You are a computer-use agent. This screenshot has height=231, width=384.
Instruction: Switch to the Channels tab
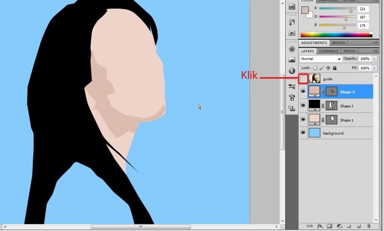329,51
